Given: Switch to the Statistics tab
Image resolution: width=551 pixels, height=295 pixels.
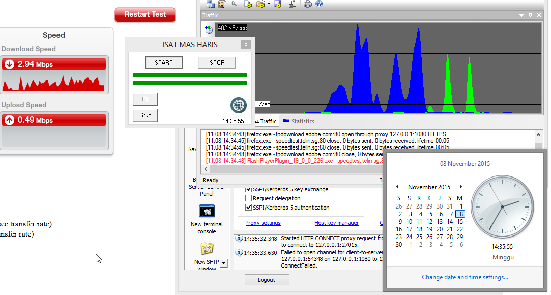Looking at the screenshot, I should tap(299, 121).
